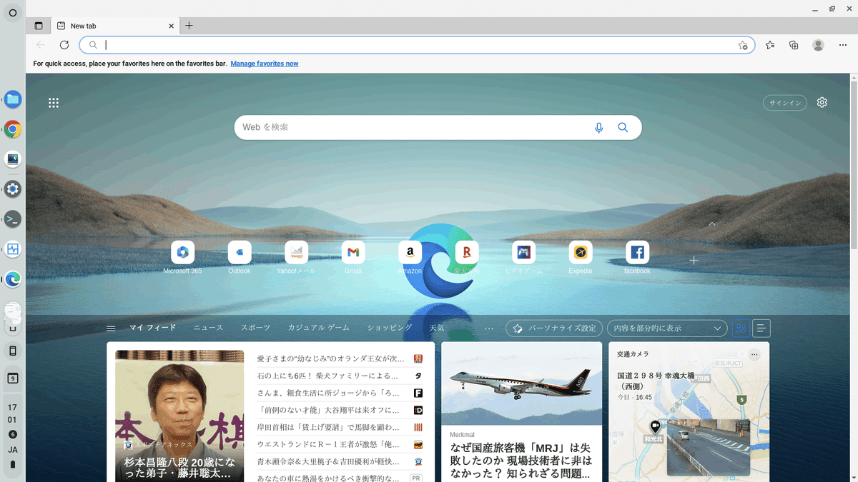Screen dimensions: 858x482
Task: Close the New tab tab
Action: pyautogui.click(x=171, y=26)
